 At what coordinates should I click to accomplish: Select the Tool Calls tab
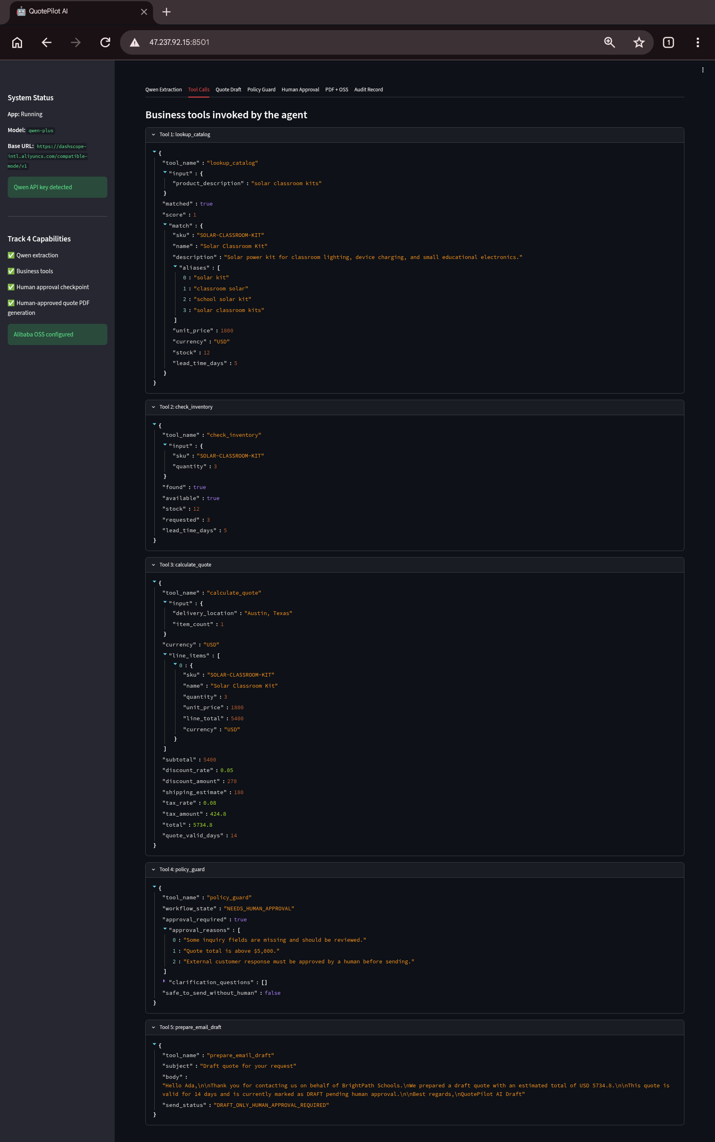pos(199,89)
